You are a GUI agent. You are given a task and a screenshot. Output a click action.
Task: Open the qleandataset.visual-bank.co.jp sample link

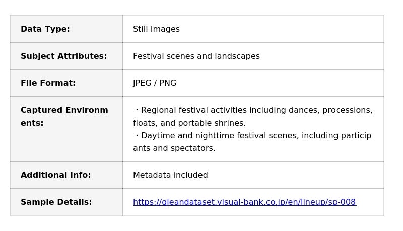tap(244, 202)
